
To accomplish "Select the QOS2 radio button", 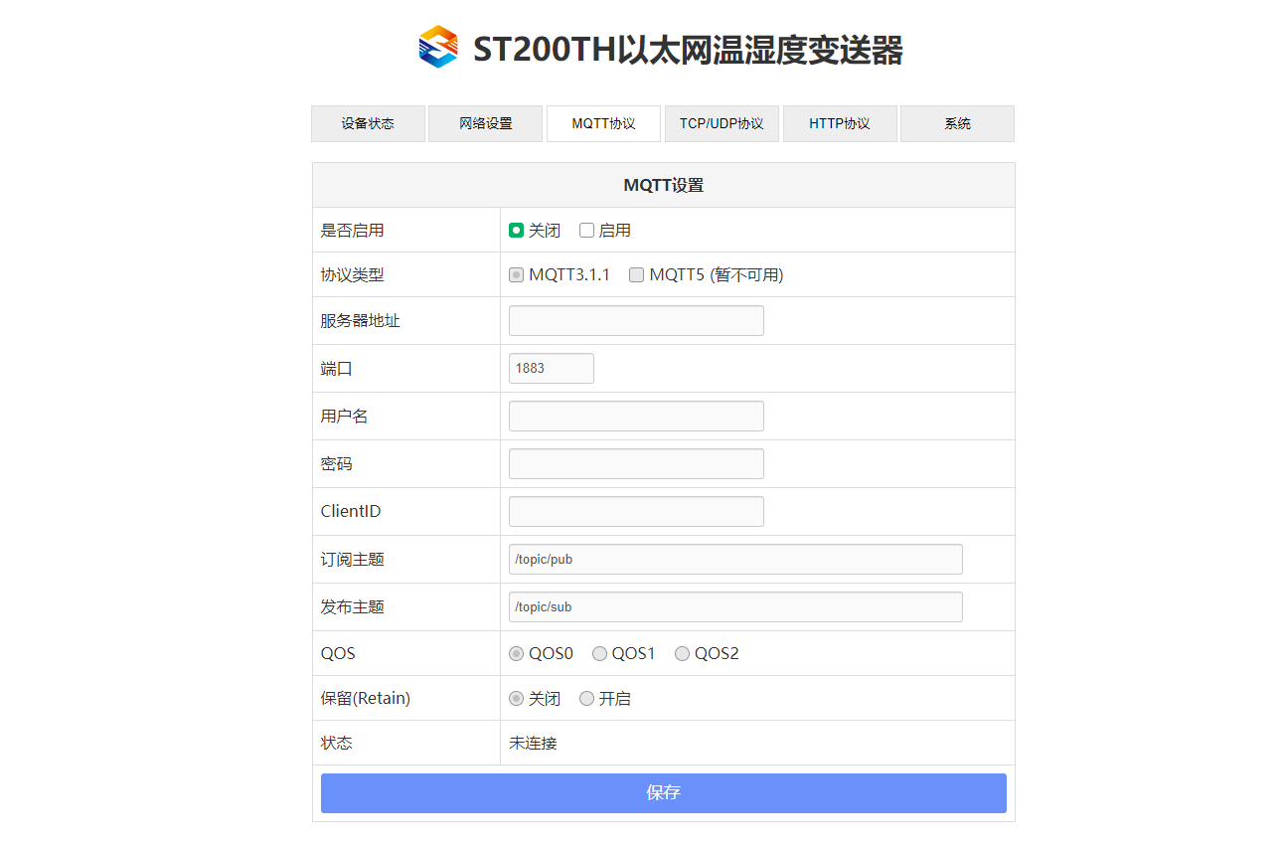I will 683,654.
